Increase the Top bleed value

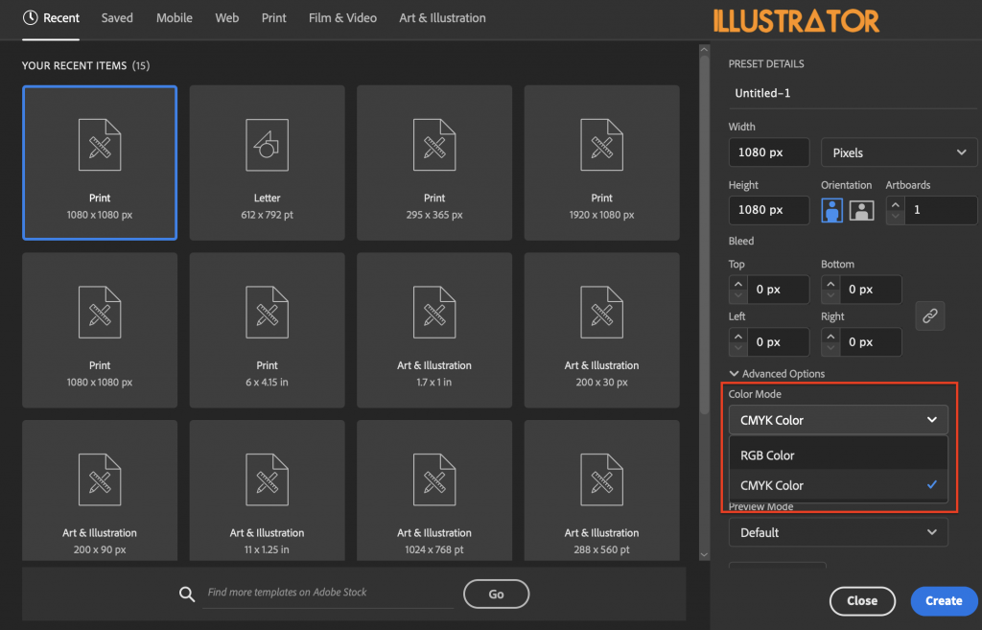point(737,284)
